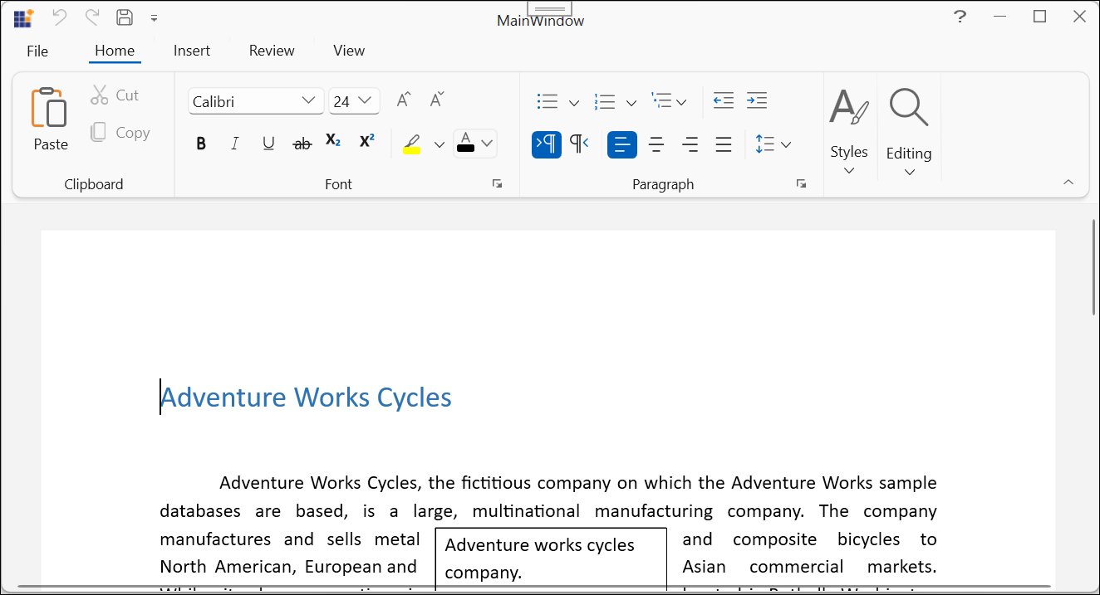
Task: Toggle superscript formatting
Action: pos(366,142)
